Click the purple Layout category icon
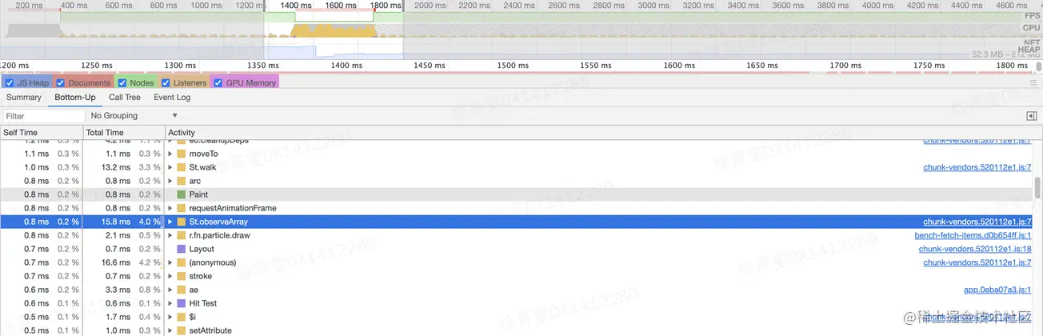Viewport: 1043px width, 336px height. [x=182, y=249]
